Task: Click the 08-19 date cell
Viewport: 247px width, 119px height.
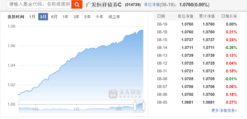Action: pyautogui.click(x=162, y=24)
